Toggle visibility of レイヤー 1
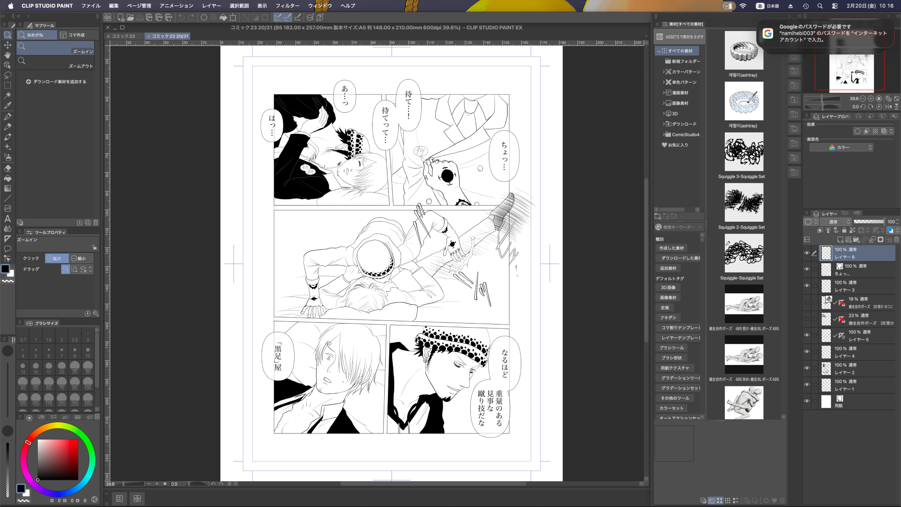This screenshot has width=901, height=507. [x=807, y=385]
